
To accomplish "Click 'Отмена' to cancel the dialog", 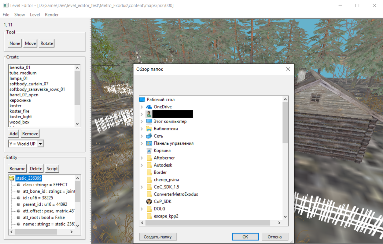I will (274, 237).
